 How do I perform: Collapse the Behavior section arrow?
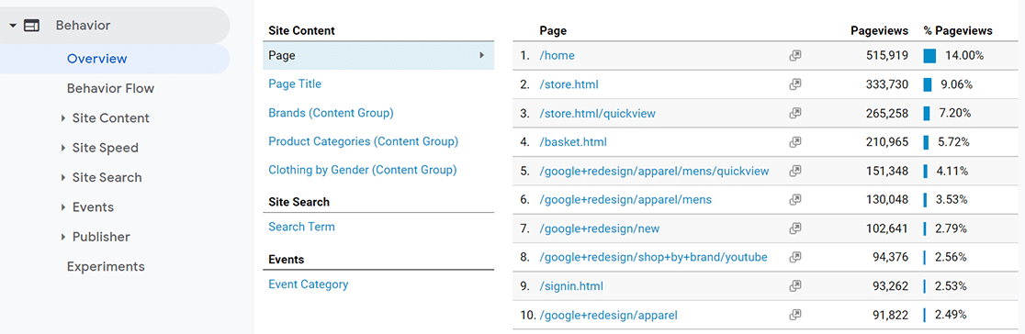click(x=13, y=26)
